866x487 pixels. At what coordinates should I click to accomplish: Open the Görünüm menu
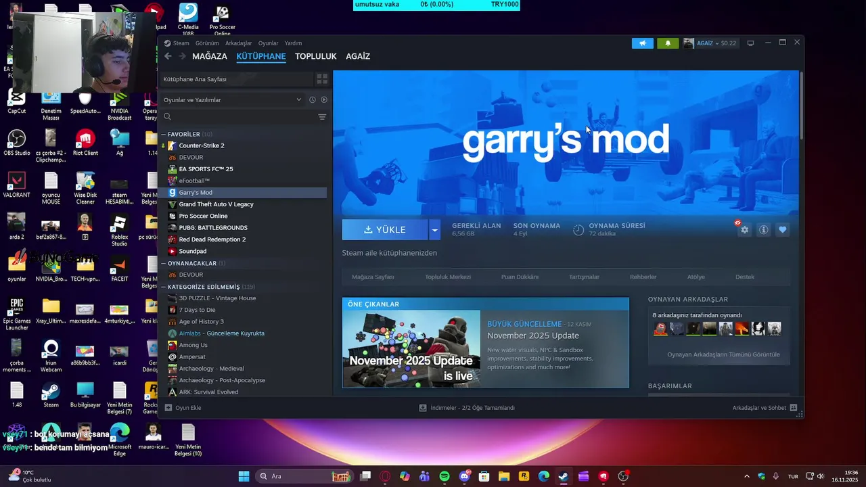207,43
